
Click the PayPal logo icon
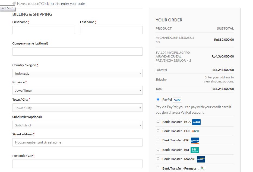pyautogui.click(x=177, y=100)
